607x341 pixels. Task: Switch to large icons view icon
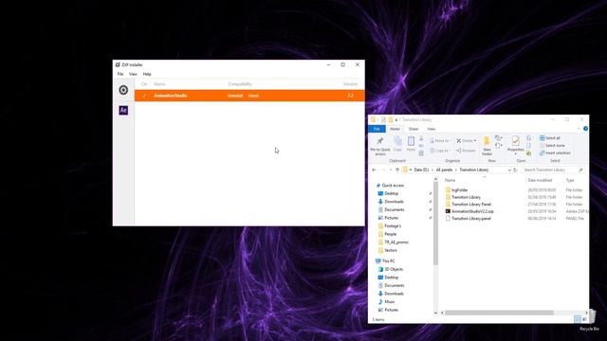pos(584,319)
